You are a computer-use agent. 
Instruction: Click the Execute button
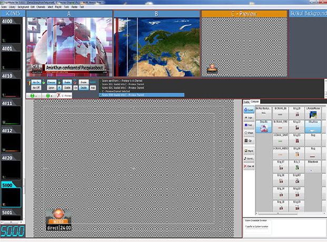[51, 82]
